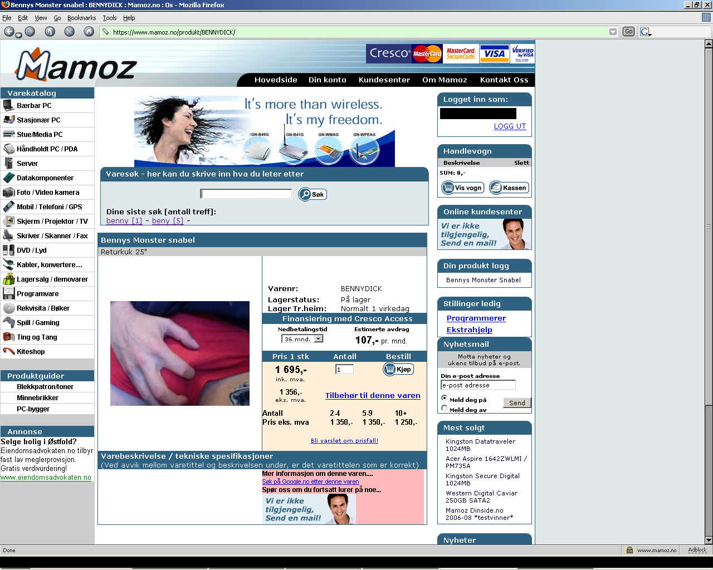Open the Programmerer job link
713x570 pixels.
[x=476, y=318]
